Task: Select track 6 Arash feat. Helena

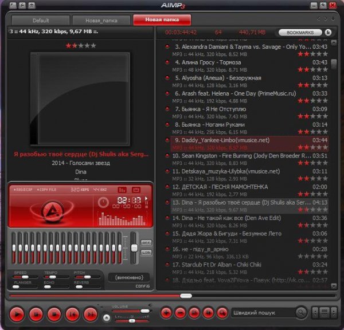Action: point(249,97)
